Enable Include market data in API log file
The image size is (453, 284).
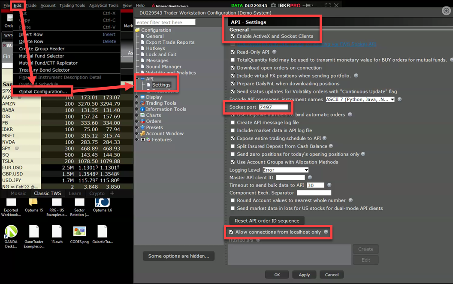[233, 130]
